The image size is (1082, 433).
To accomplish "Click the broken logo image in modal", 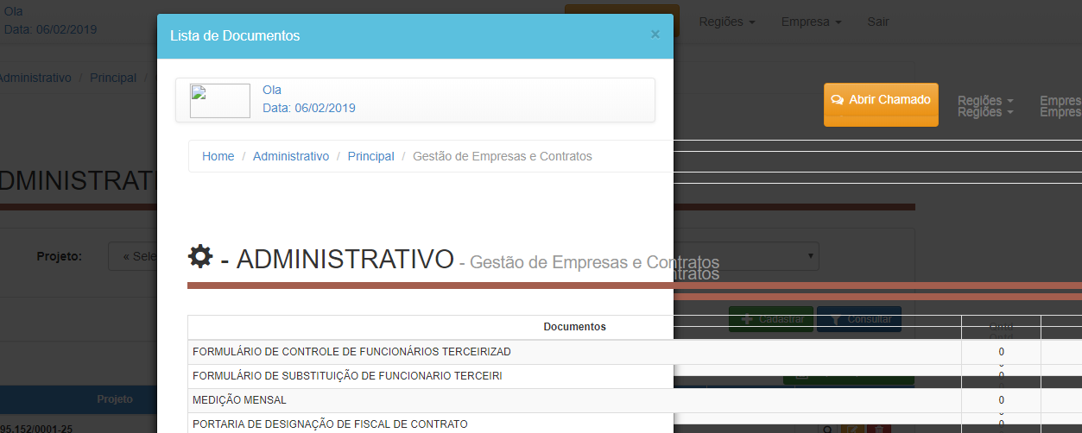I will click(x=220, y=101).
